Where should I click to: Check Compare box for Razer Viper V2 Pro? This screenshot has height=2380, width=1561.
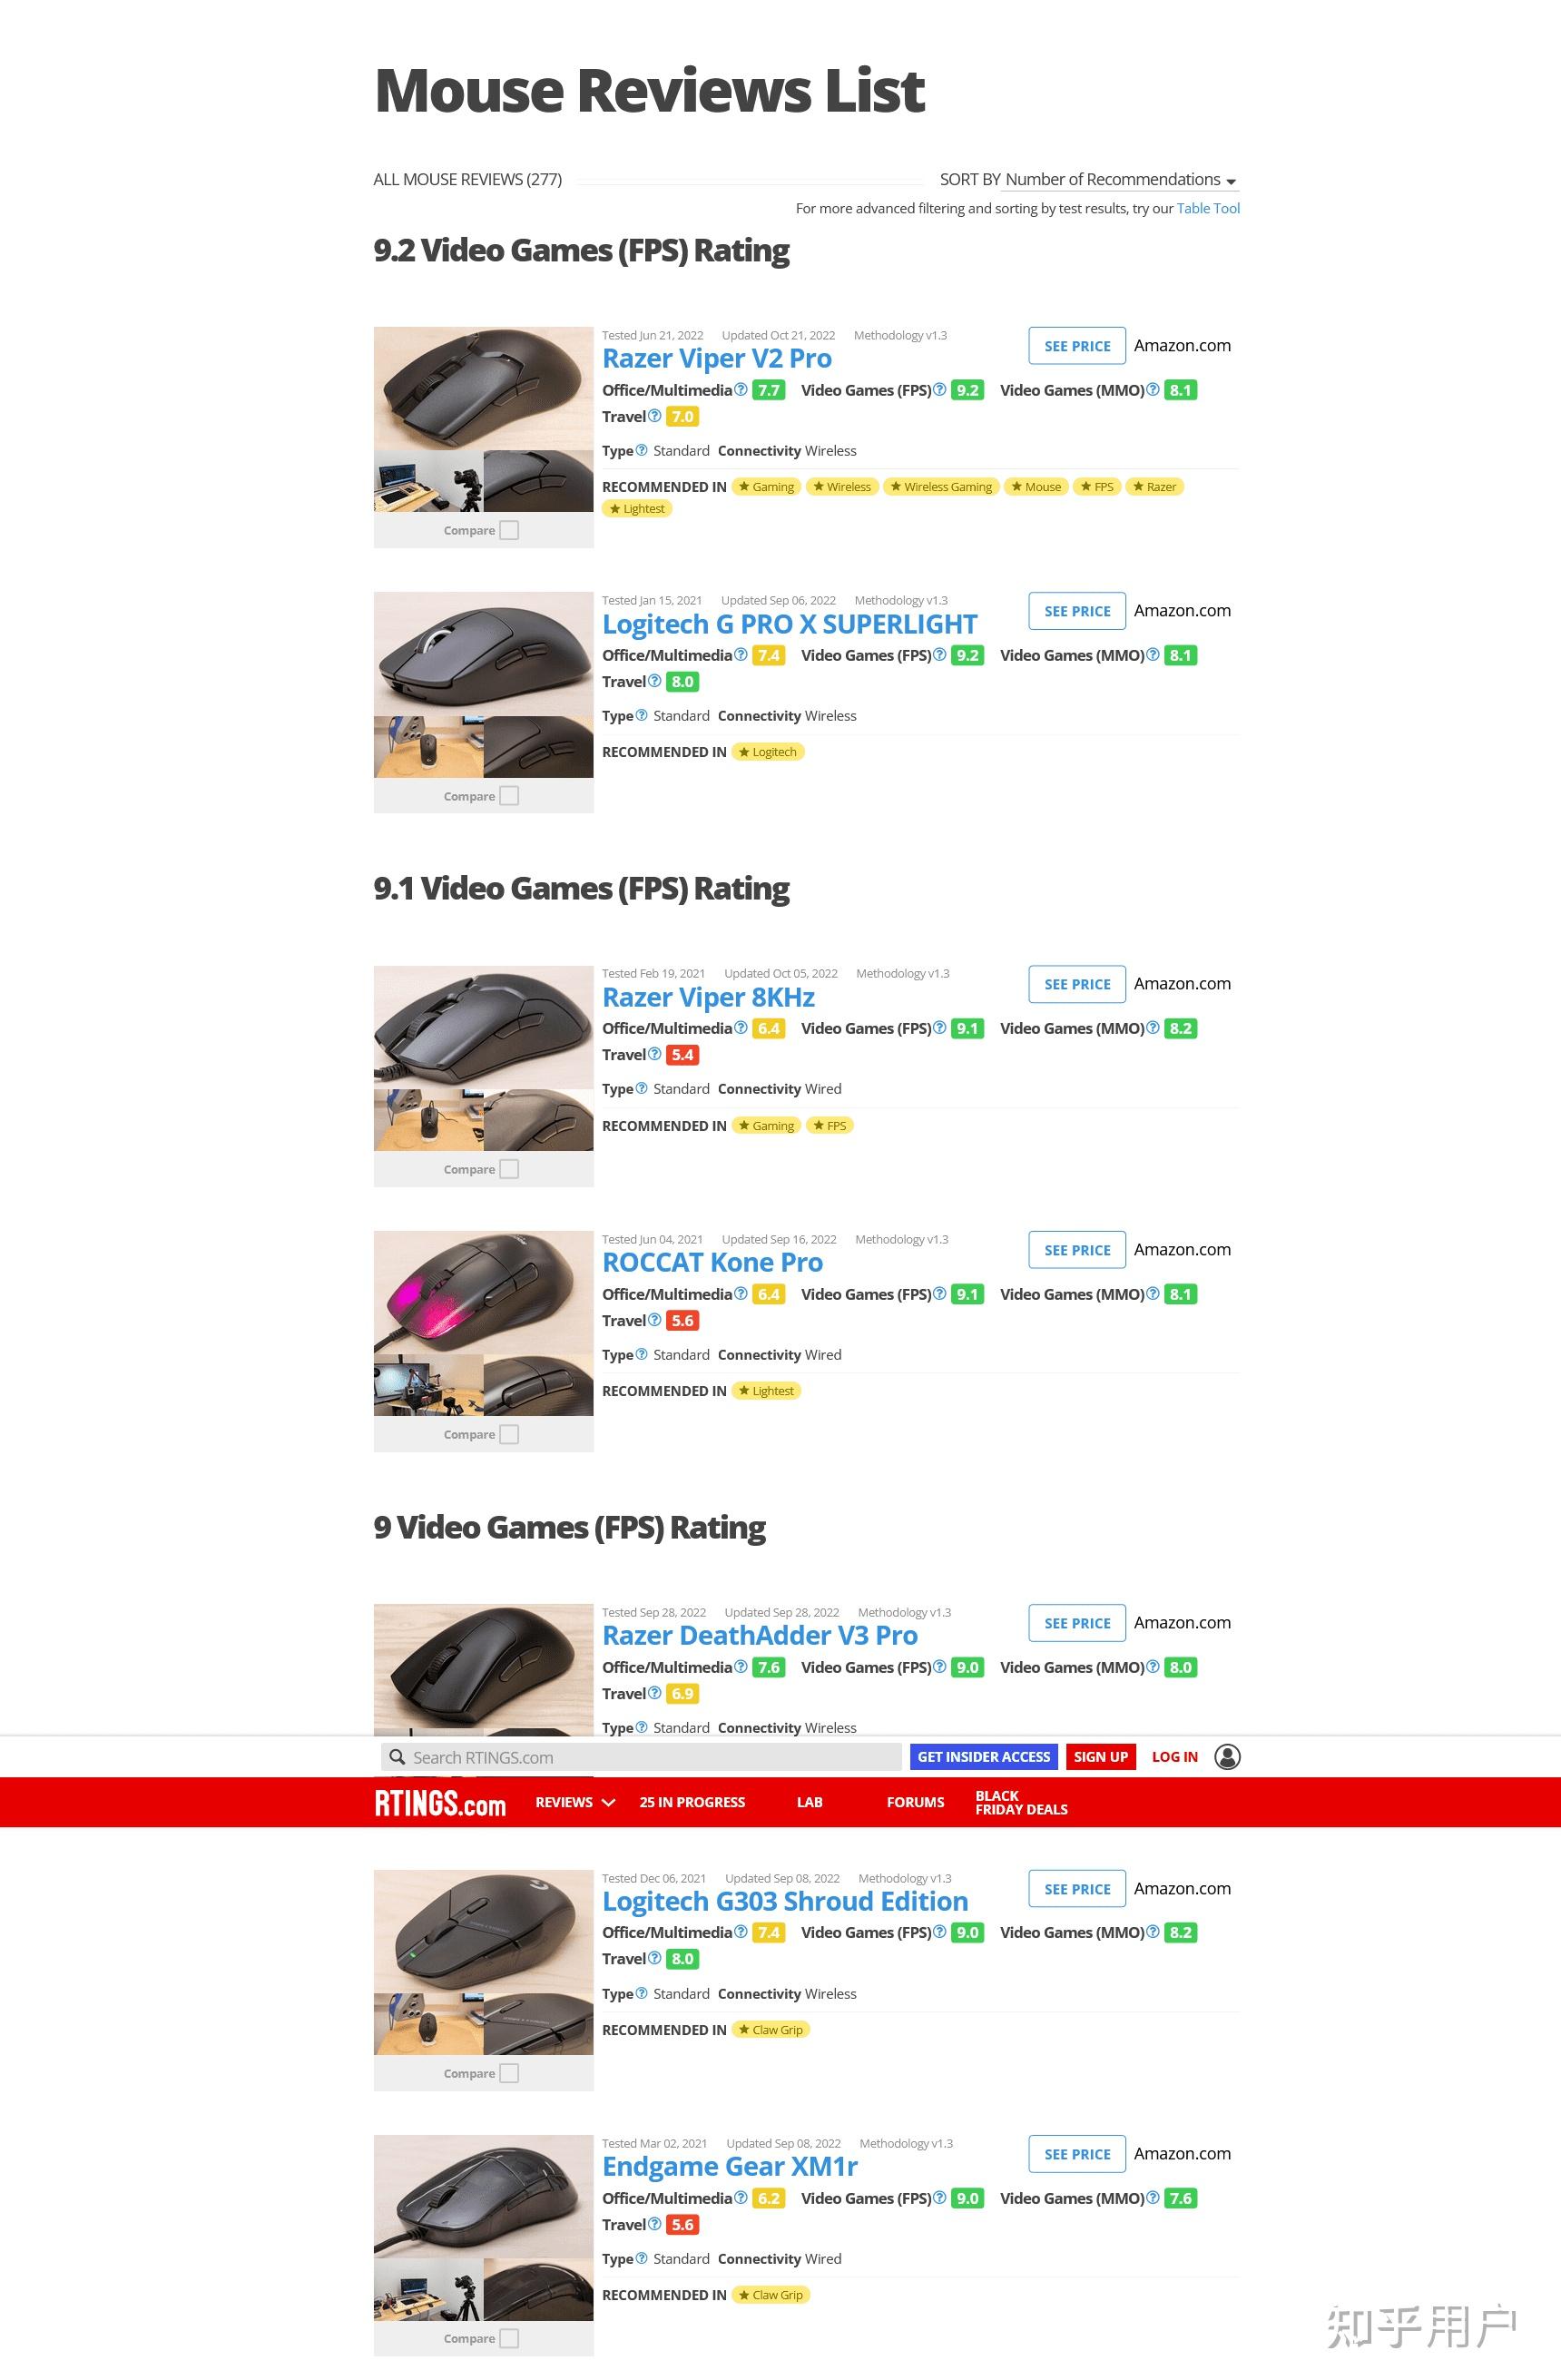coord(509,530)
